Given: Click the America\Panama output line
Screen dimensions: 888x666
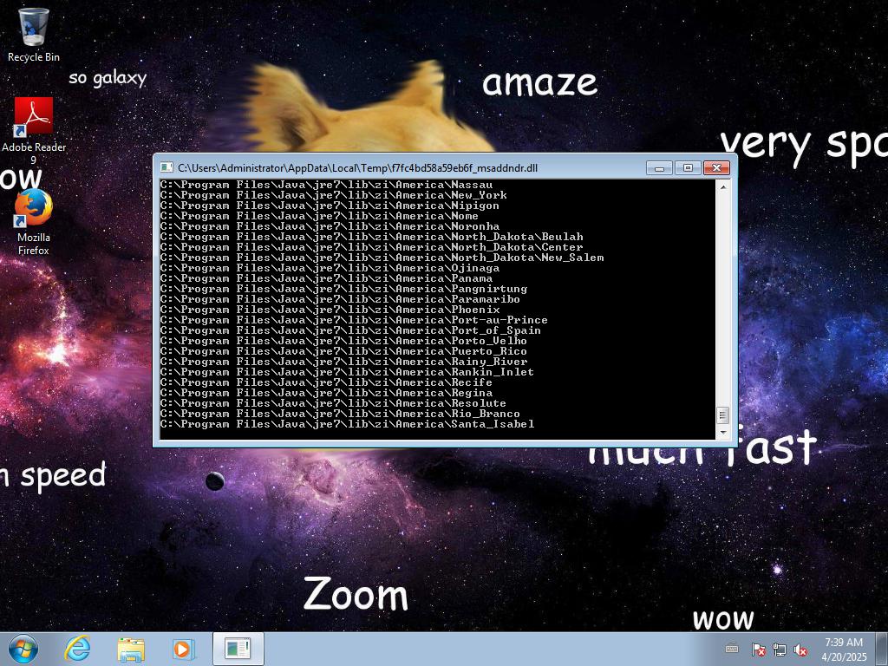Looking at the screenshot, I should pyautogui.click(x=326, y=278).
